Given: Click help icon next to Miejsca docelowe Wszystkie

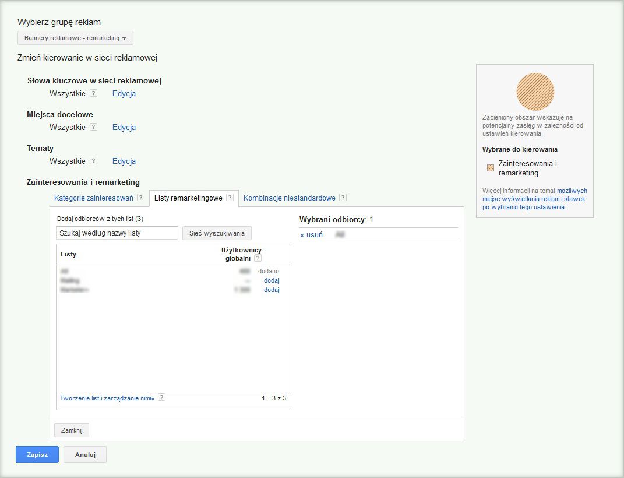Looking at the screenshot, I should tap(94, 127).
